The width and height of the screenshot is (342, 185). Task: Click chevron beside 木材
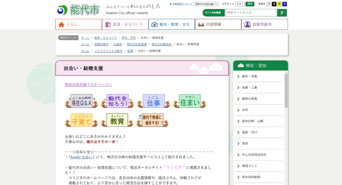click(x=238, y=110)
